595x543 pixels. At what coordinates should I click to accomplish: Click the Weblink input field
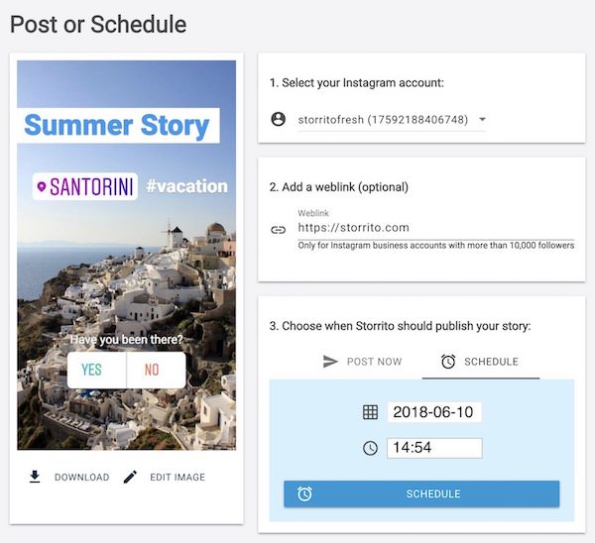pos(436,228)
